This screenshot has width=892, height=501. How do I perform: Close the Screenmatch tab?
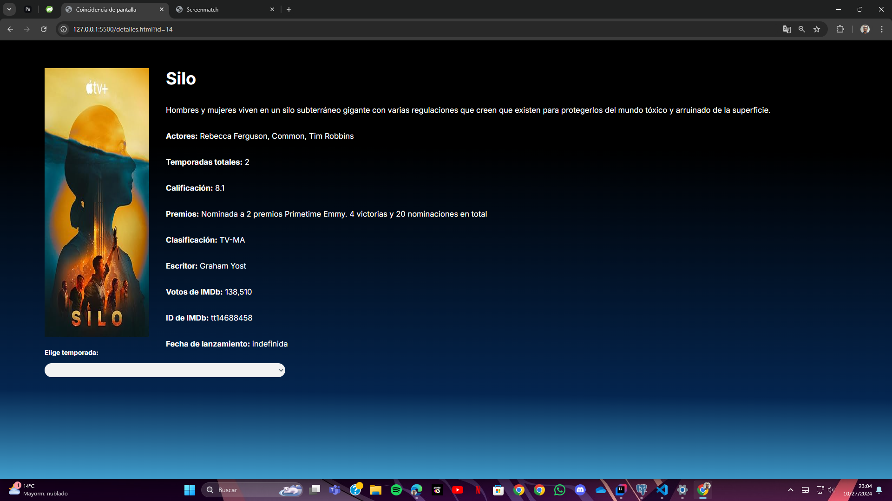tap(272, 9)
